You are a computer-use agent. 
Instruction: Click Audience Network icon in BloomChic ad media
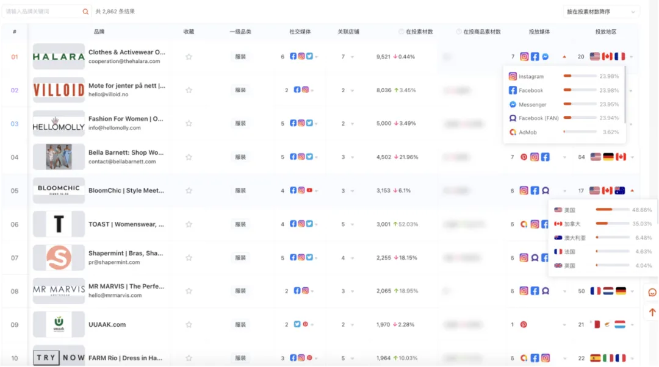(x=545, y=191)
